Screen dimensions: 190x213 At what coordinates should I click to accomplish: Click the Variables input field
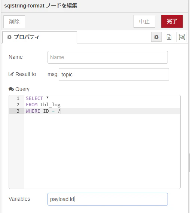(108, 199)
